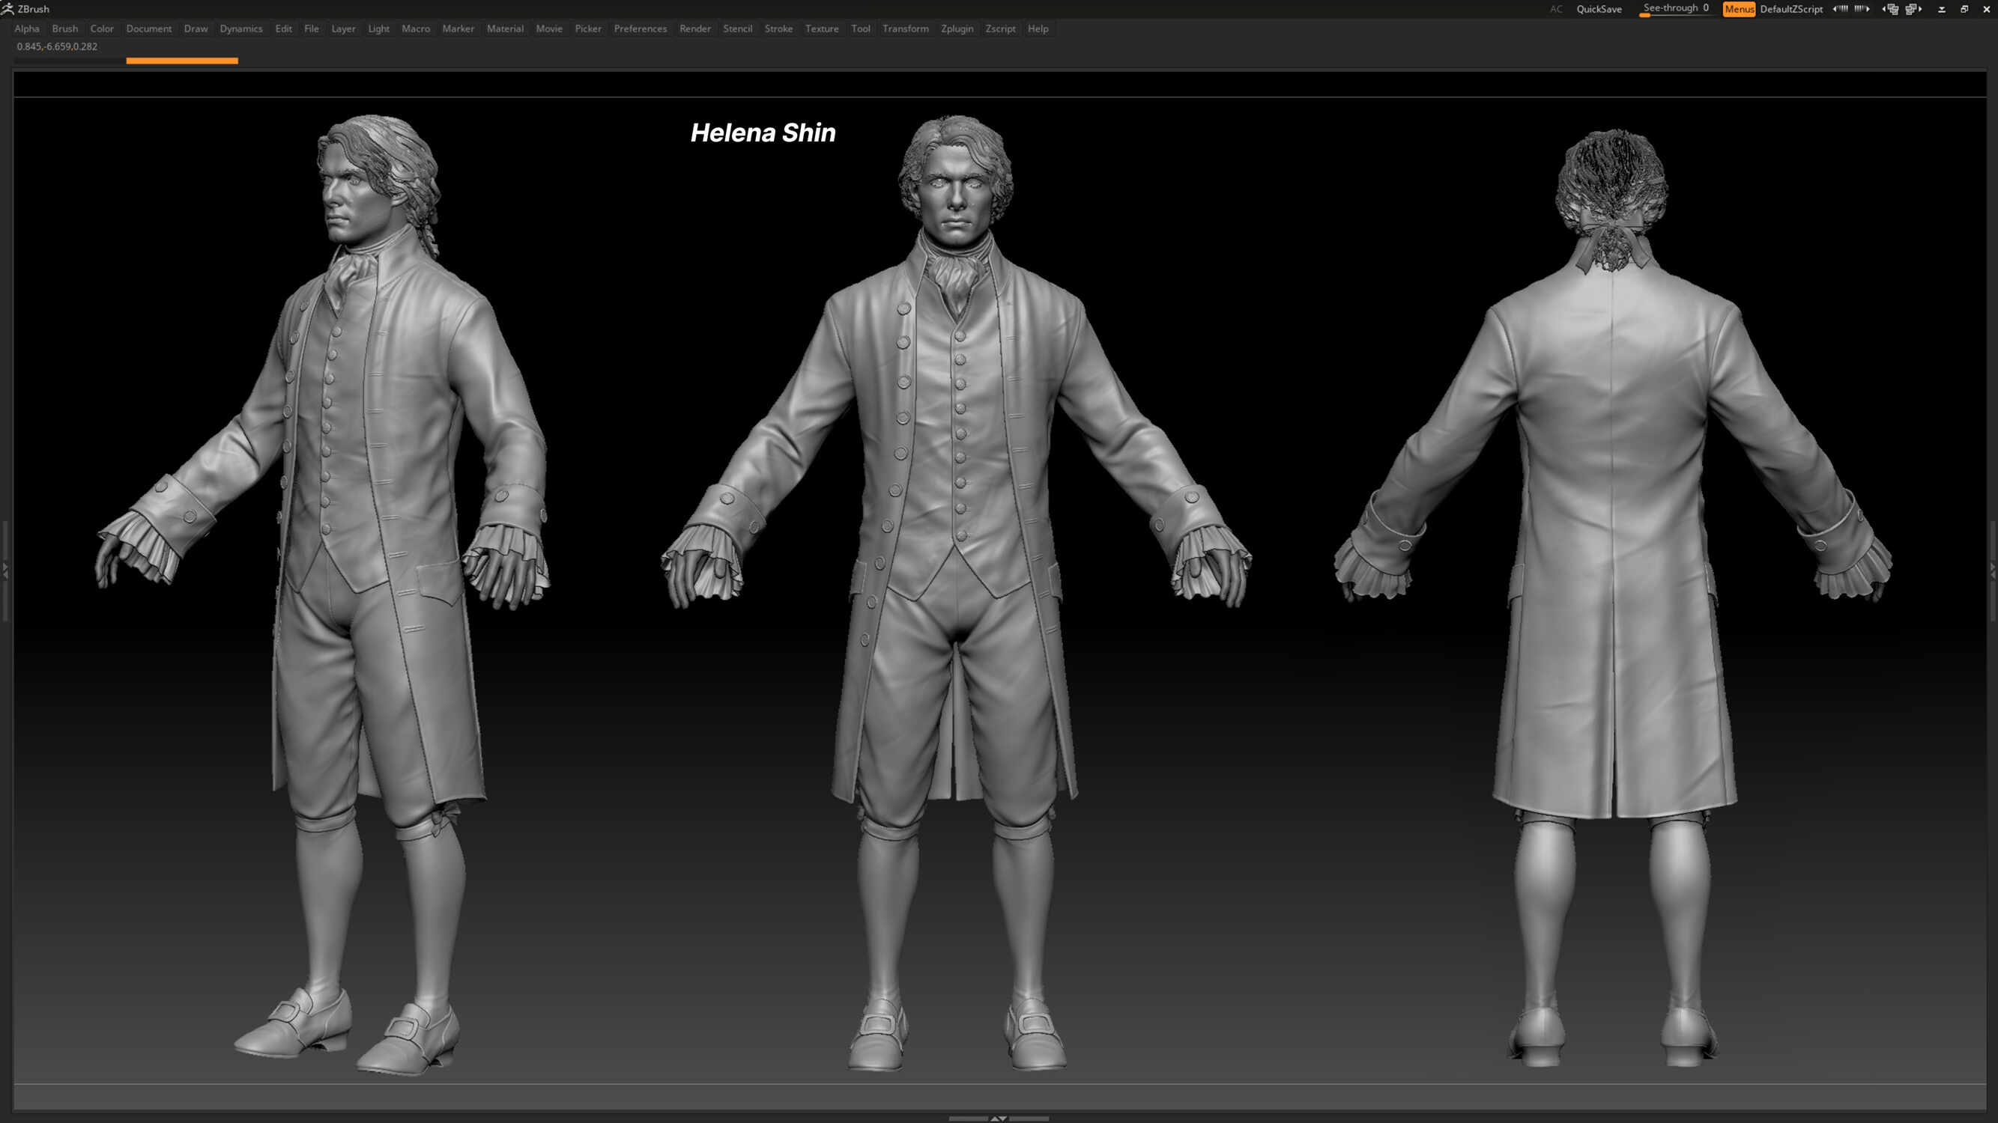Toggle the AC auto-collapse option
Screen dimensions: 1998x1123
pyautogui.click(x=1556, y=9)
